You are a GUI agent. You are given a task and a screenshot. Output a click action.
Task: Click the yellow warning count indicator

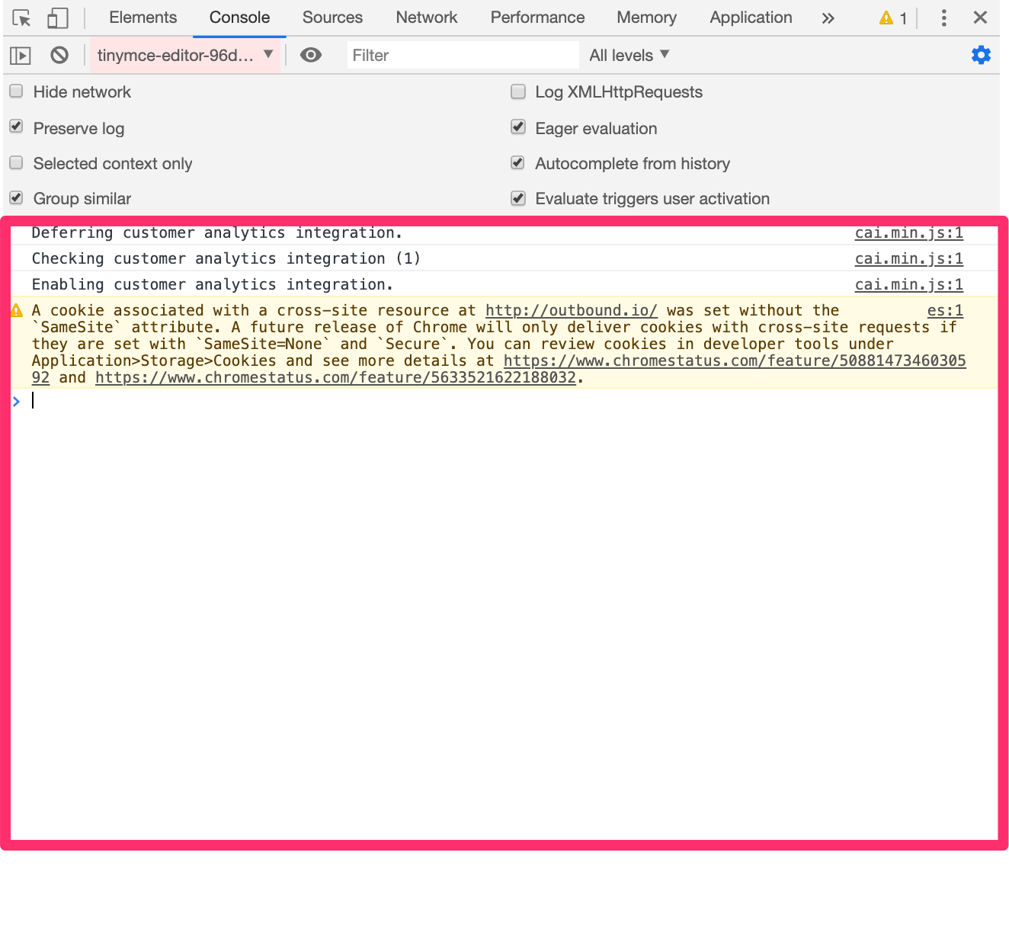point(892,18)
